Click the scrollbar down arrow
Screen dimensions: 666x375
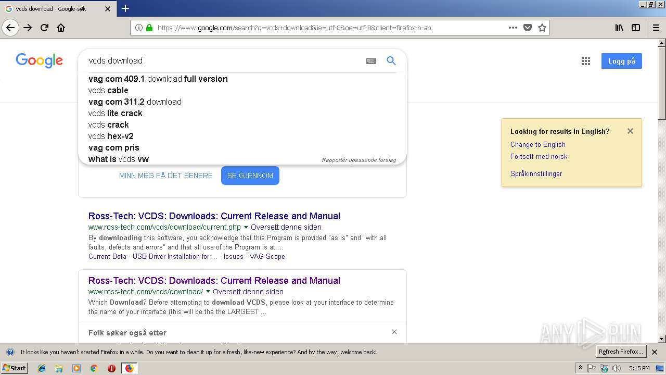(x=662, y=339)
